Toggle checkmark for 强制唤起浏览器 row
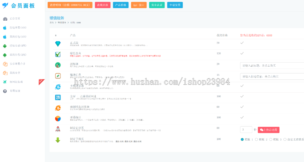 tap(242, 107)
